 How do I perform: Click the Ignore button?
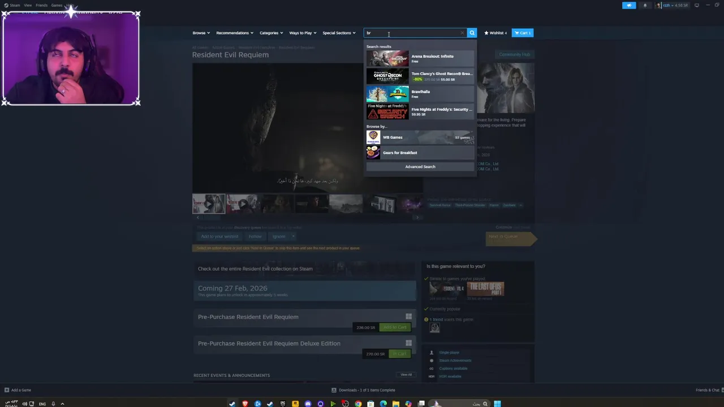[278, 236]
